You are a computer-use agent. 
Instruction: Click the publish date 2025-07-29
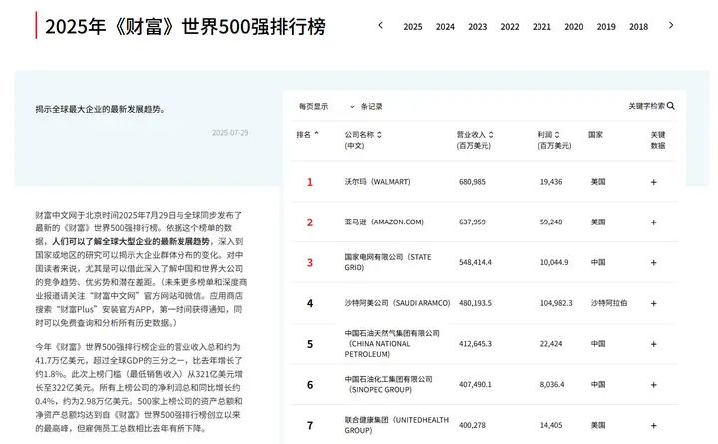coord(230,133)
